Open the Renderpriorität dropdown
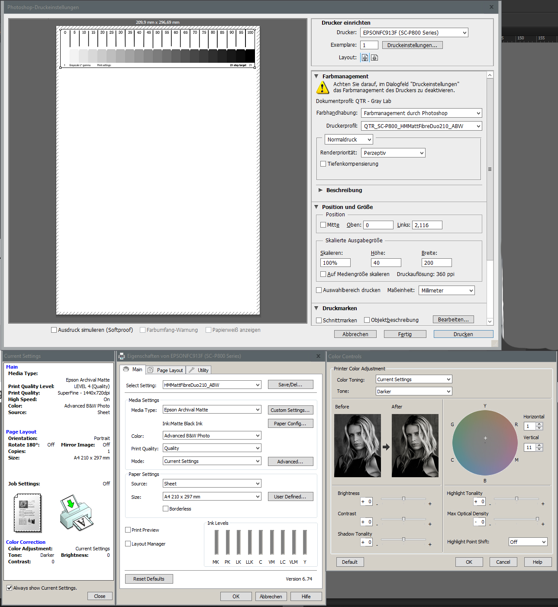Screen dimensions: 558x607 pos(393,153)
